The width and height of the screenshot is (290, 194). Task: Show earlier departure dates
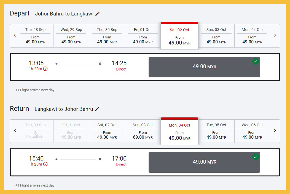(x=15, y=35)
